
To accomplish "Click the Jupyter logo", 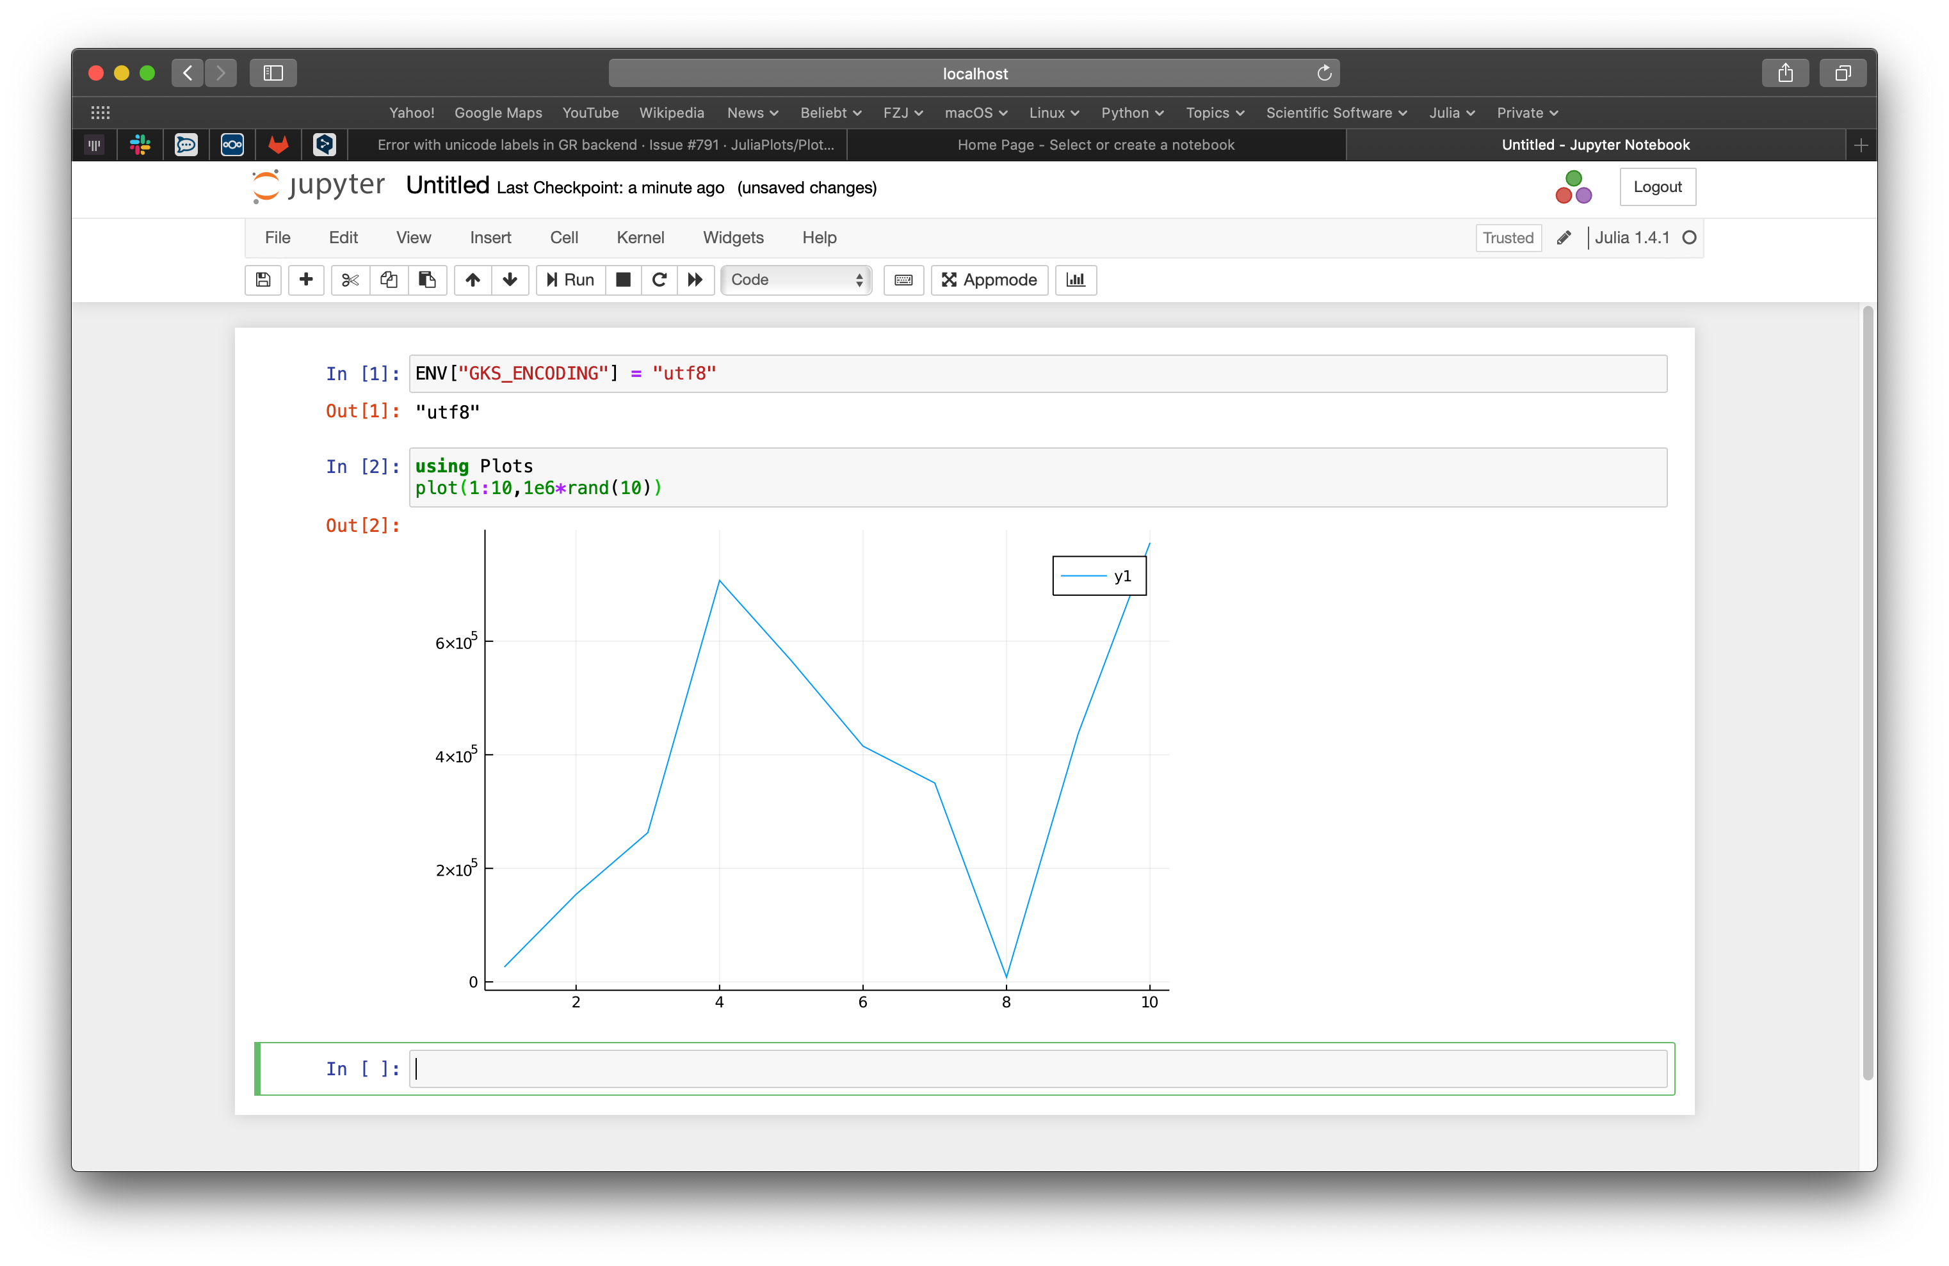I will click(x=319, y=186).
